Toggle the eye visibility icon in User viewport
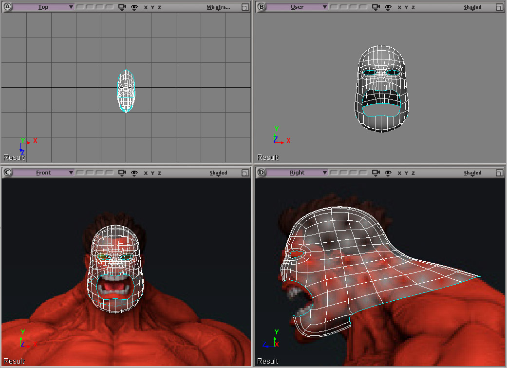The image size is (507, 368). [x=388, y=7]
